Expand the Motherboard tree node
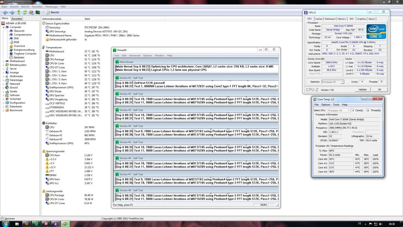This screenshot has width=403, height=227. pyautogui.click(x=3, y=61)
